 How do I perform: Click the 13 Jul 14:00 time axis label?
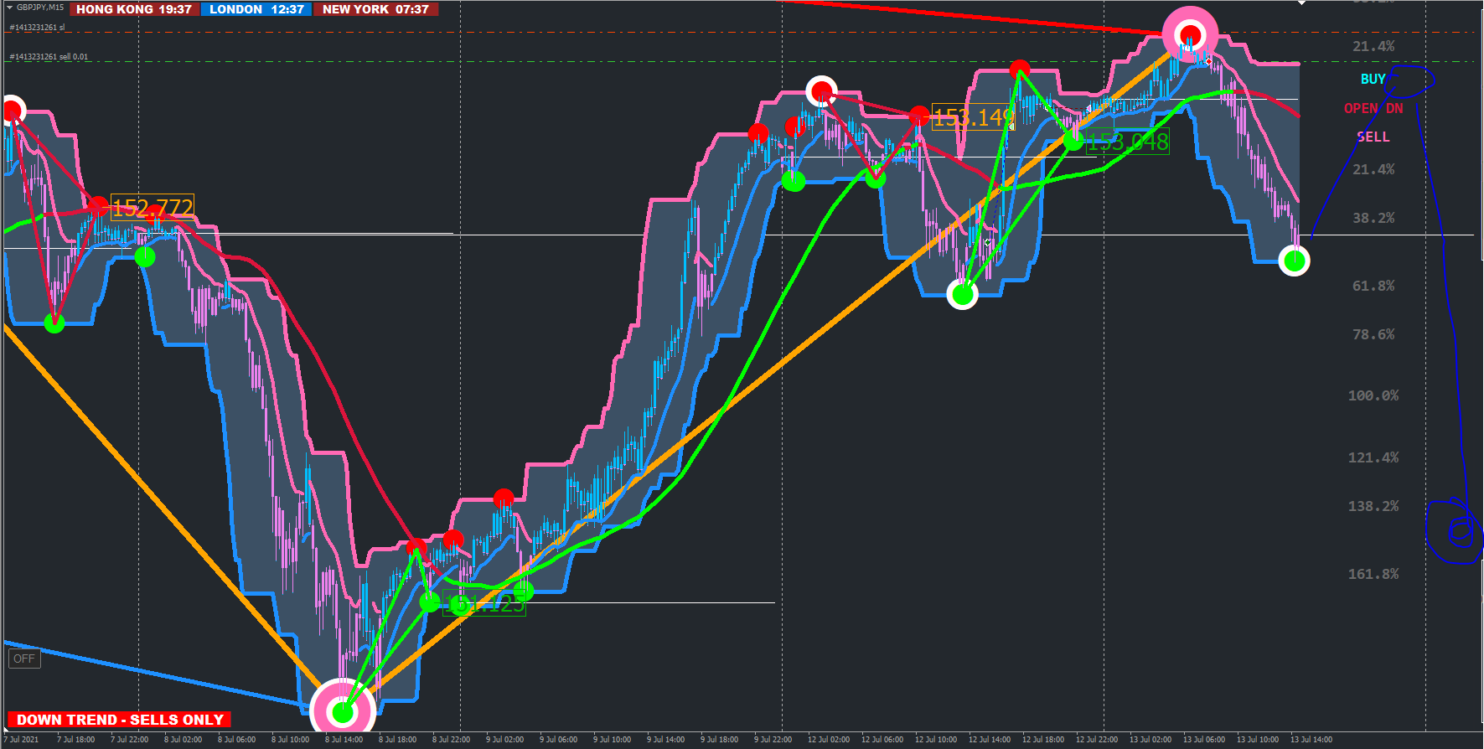click(x=1311, y=740)
